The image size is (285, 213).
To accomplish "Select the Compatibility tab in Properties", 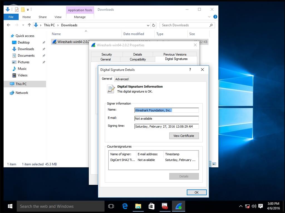I will (138, 59).
